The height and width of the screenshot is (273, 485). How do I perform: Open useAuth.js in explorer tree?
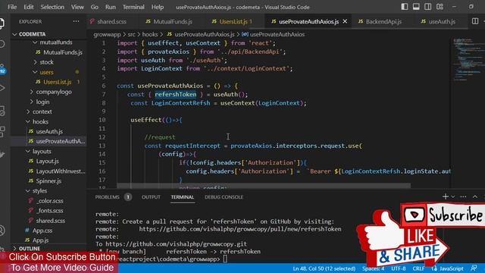pos(49,131)
